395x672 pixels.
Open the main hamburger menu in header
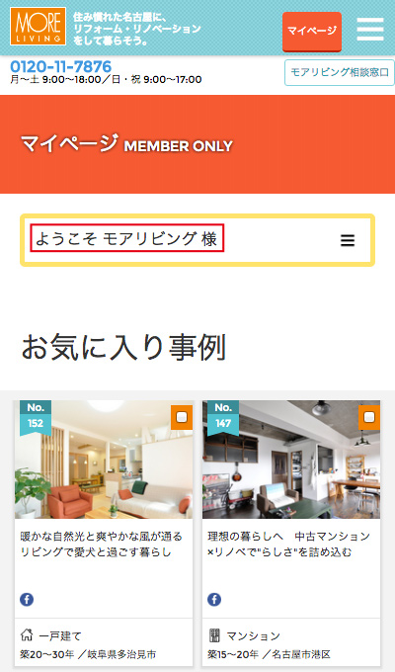(x=370, y=29)
